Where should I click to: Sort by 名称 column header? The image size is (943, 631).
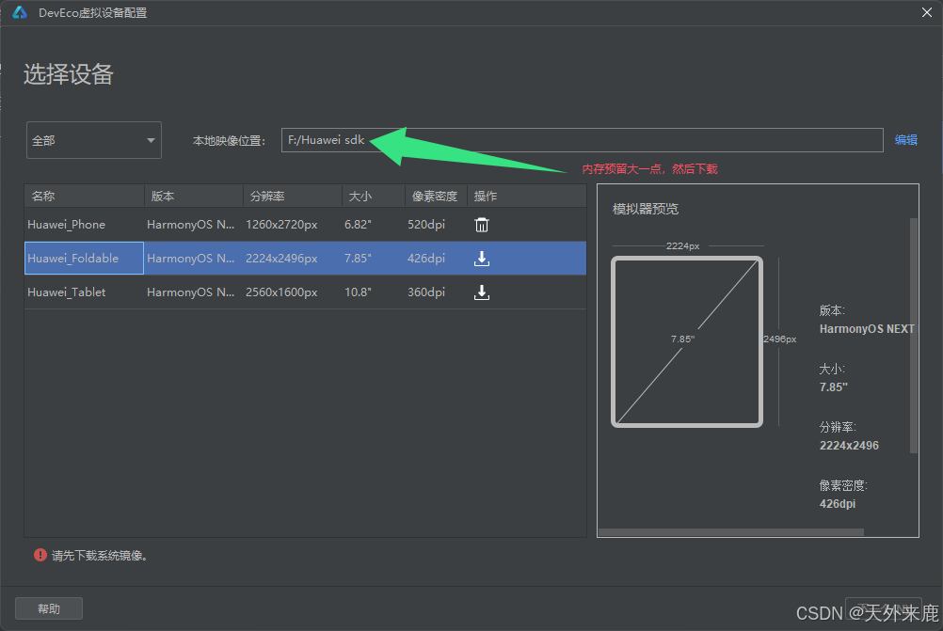[x=84, y=196]
